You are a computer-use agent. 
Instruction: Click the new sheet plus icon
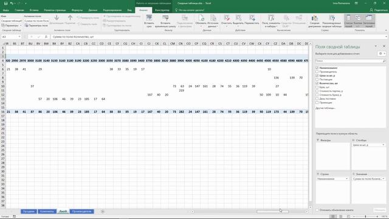pos(103,212)
